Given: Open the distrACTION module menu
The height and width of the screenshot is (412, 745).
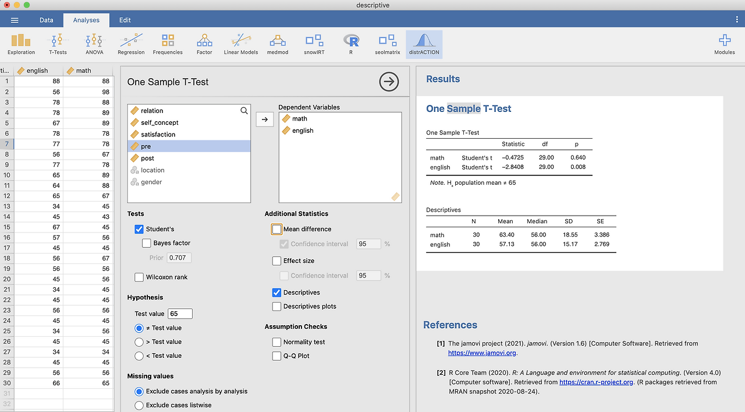Looking at the screenshot, I should 424,44.
